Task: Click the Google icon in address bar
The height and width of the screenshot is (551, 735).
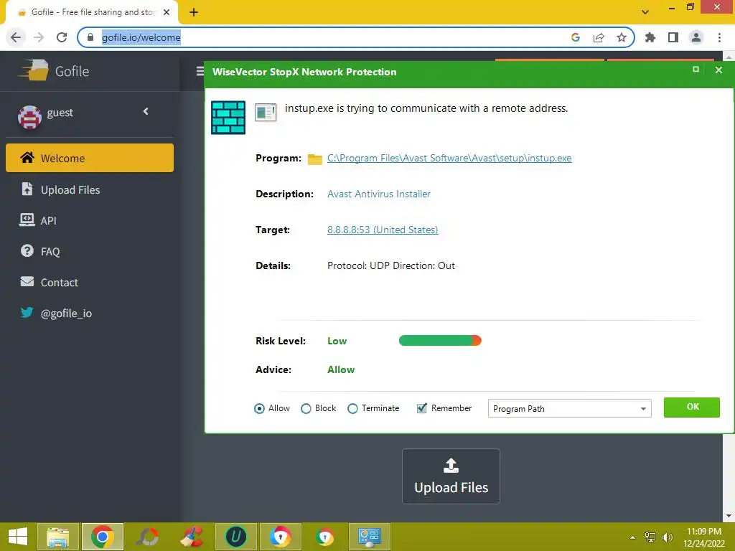Action: (576, 37)
